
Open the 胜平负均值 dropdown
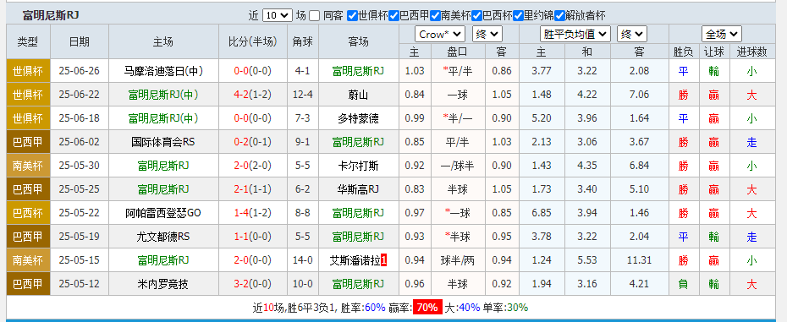(x=575, y=34)
